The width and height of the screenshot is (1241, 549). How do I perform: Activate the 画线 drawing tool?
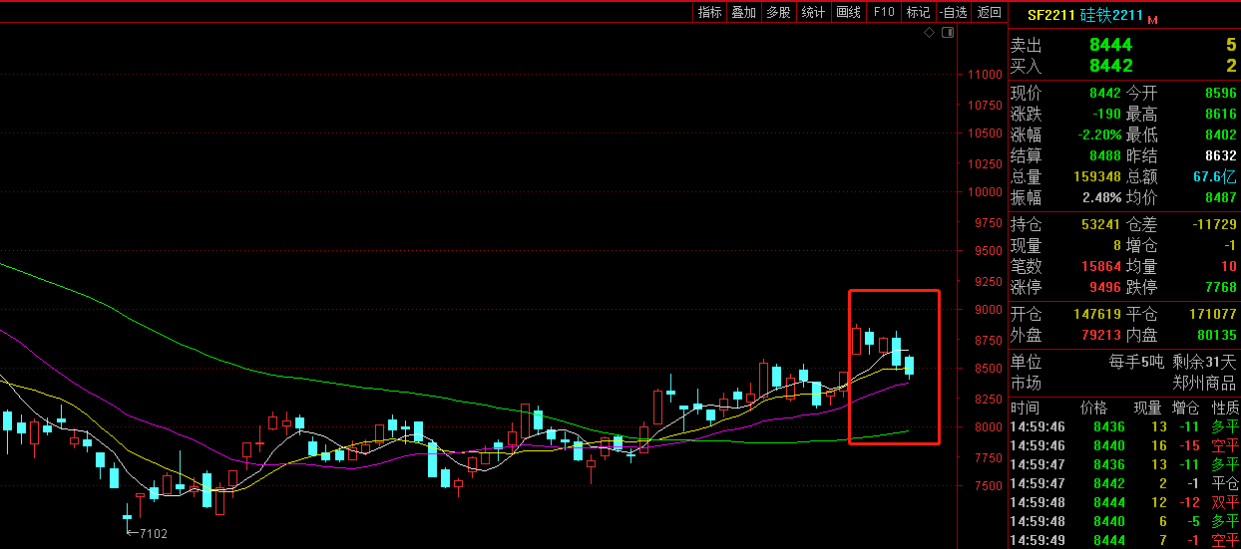pyautogui.click(x=848, y=12)
